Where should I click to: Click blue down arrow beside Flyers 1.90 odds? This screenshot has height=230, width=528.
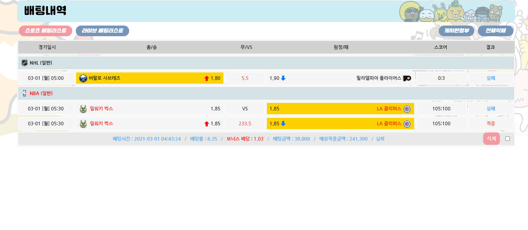[283, 78]
